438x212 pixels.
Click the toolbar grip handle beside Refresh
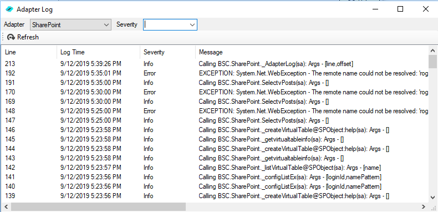3,37
